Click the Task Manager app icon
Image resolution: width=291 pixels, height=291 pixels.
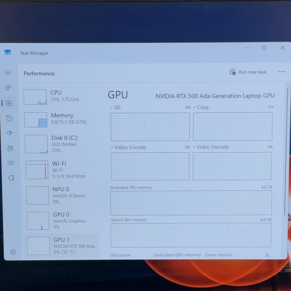click(8, 52)
